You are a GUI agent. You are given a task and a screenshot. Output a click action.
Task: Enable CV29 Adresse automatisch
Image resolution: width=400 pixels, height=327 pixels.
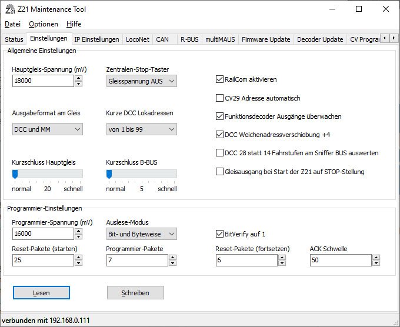click(219, 98)
